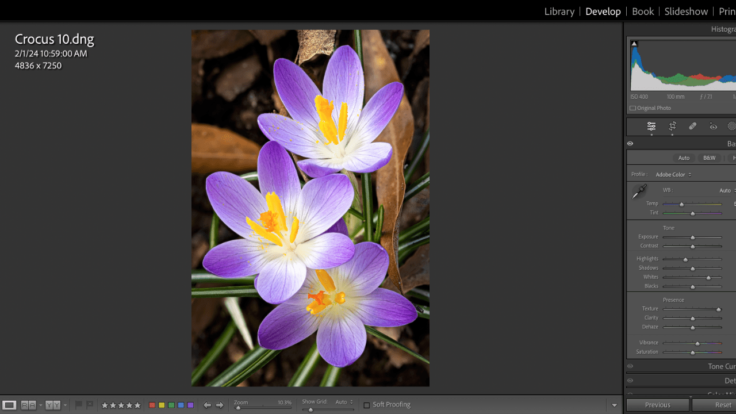
Task: Go to the previous photo arrow
Action: click(207, 405)
